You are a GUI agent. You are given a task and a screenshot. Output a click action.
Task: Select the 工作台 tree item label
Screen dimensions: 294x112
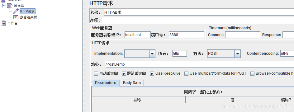[12, 23]
